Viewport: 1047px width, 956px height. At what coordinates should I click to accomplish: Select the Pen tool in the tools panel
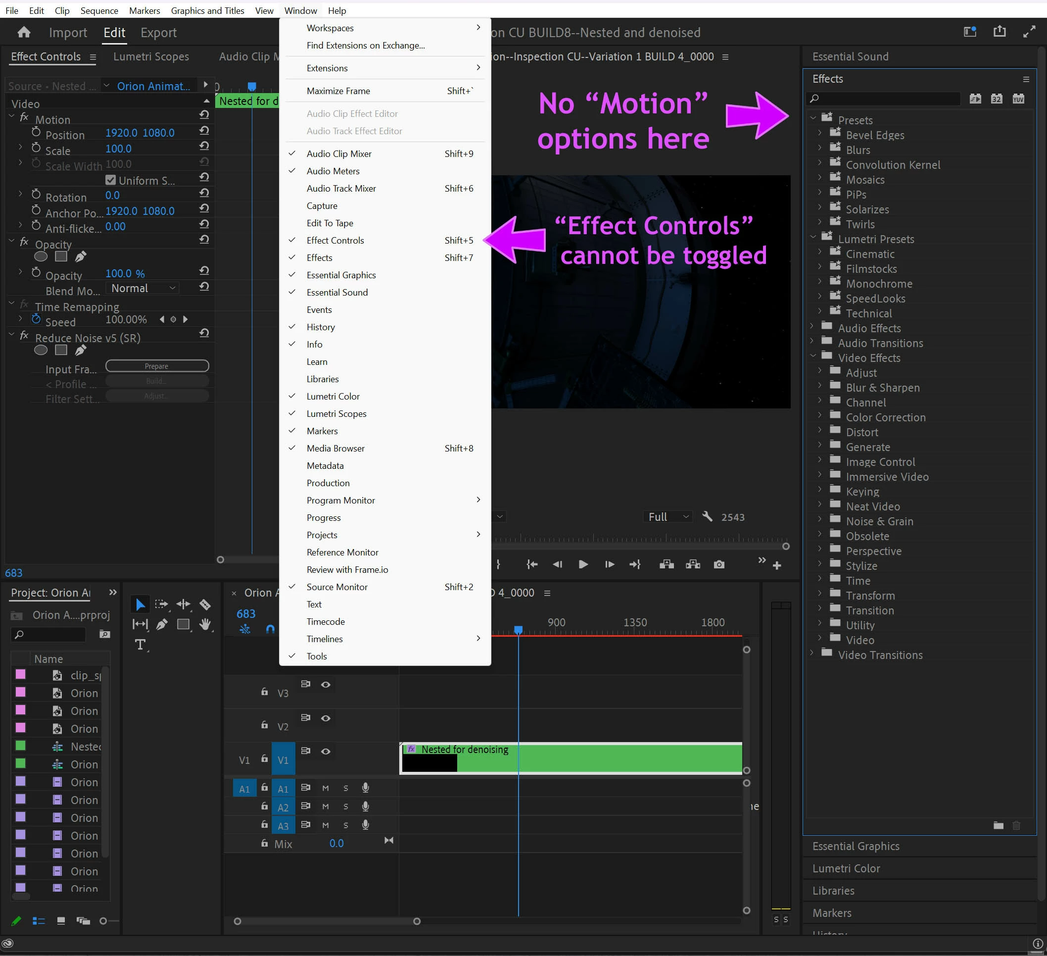(x=161, y=624)
